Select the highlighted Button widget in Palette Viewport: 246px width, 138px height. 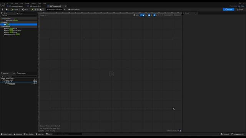click(x=19, y=25)
